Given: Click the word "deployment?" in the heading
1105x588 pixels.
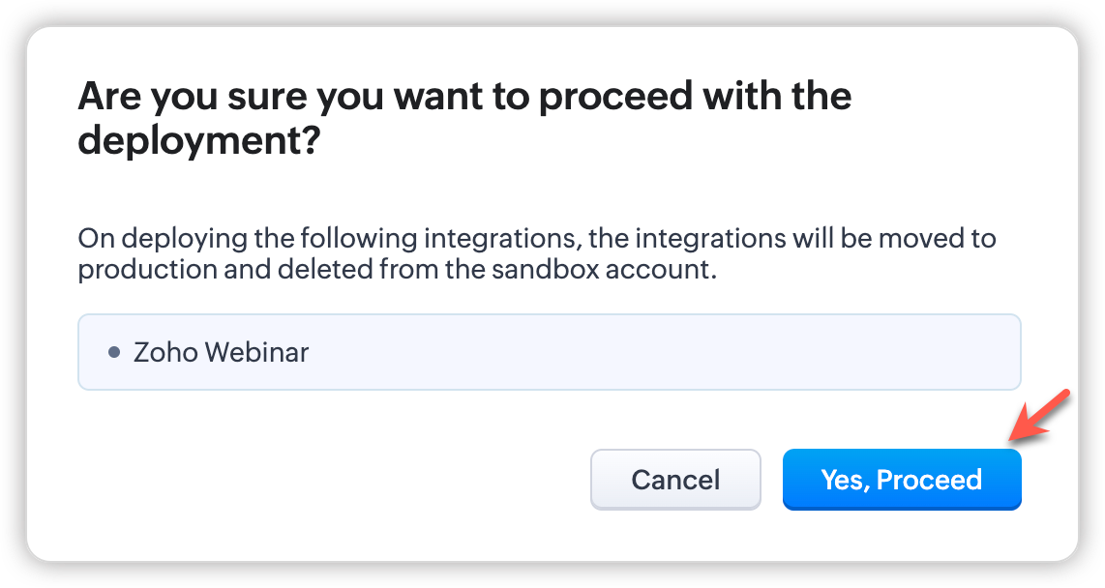Looking at the screenshot, I should pyautogui.click(x=198, y=141).
